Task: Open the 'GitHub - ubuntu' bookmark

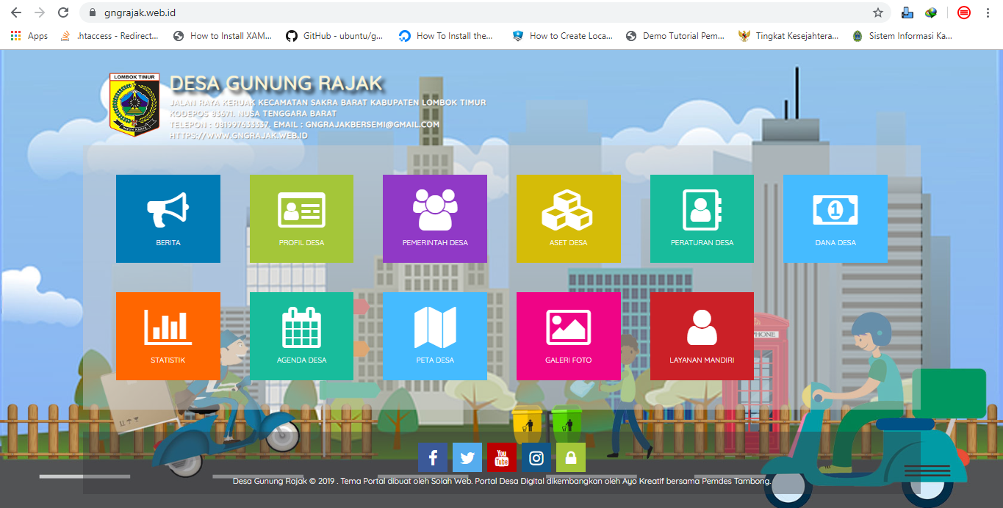Action: coord(334,35)
